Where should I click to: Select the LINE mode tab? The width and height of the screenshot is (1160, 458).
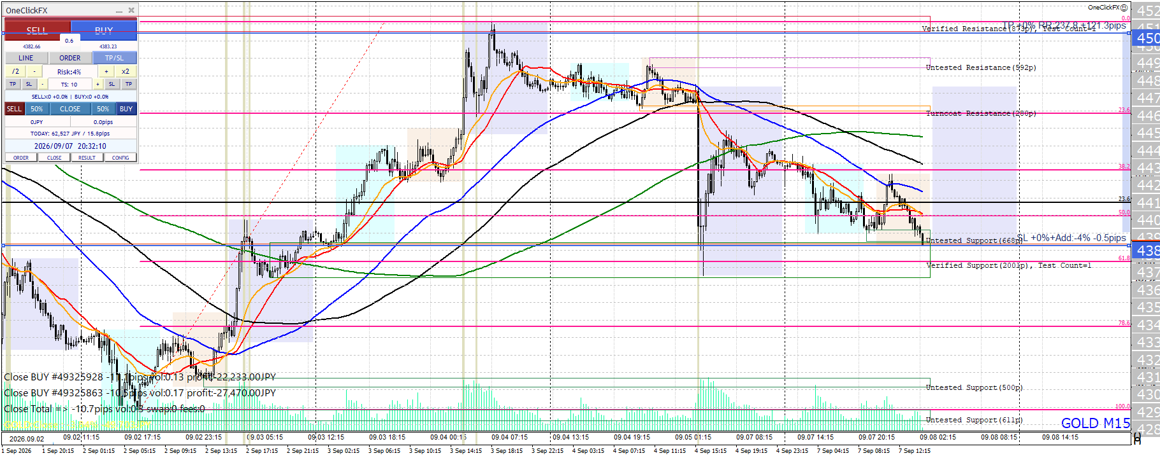(x=26, y=58)
